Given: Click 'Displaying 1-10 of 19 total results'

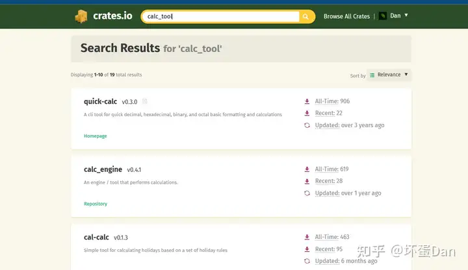Looking at the screenshot, I should pos(106,75).
